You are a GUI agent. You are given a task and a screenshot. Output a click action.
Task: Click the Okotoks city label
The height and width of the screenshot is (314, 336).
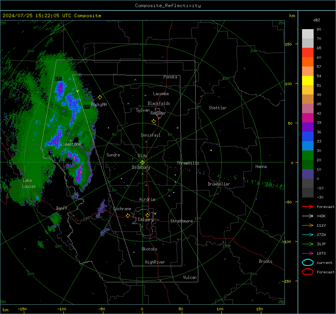(149, 249)
